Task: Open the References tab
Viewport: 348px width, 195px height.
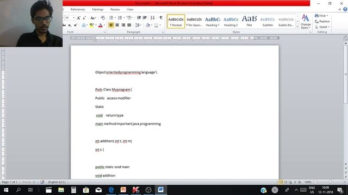Action: [78, 10]
